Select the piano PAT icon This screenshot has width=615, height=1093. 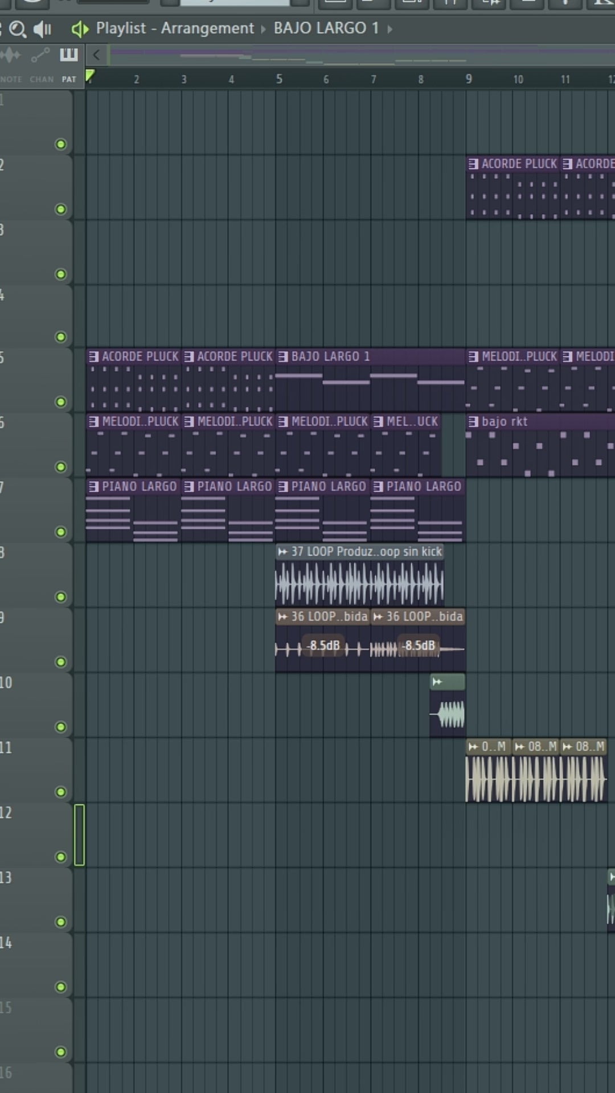coord(69,55)
